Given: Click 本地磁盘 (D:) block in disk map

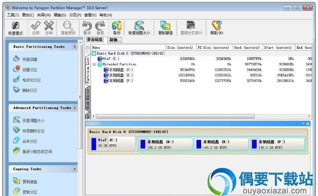Looking at the screenshot, I should tap(165, 144).
